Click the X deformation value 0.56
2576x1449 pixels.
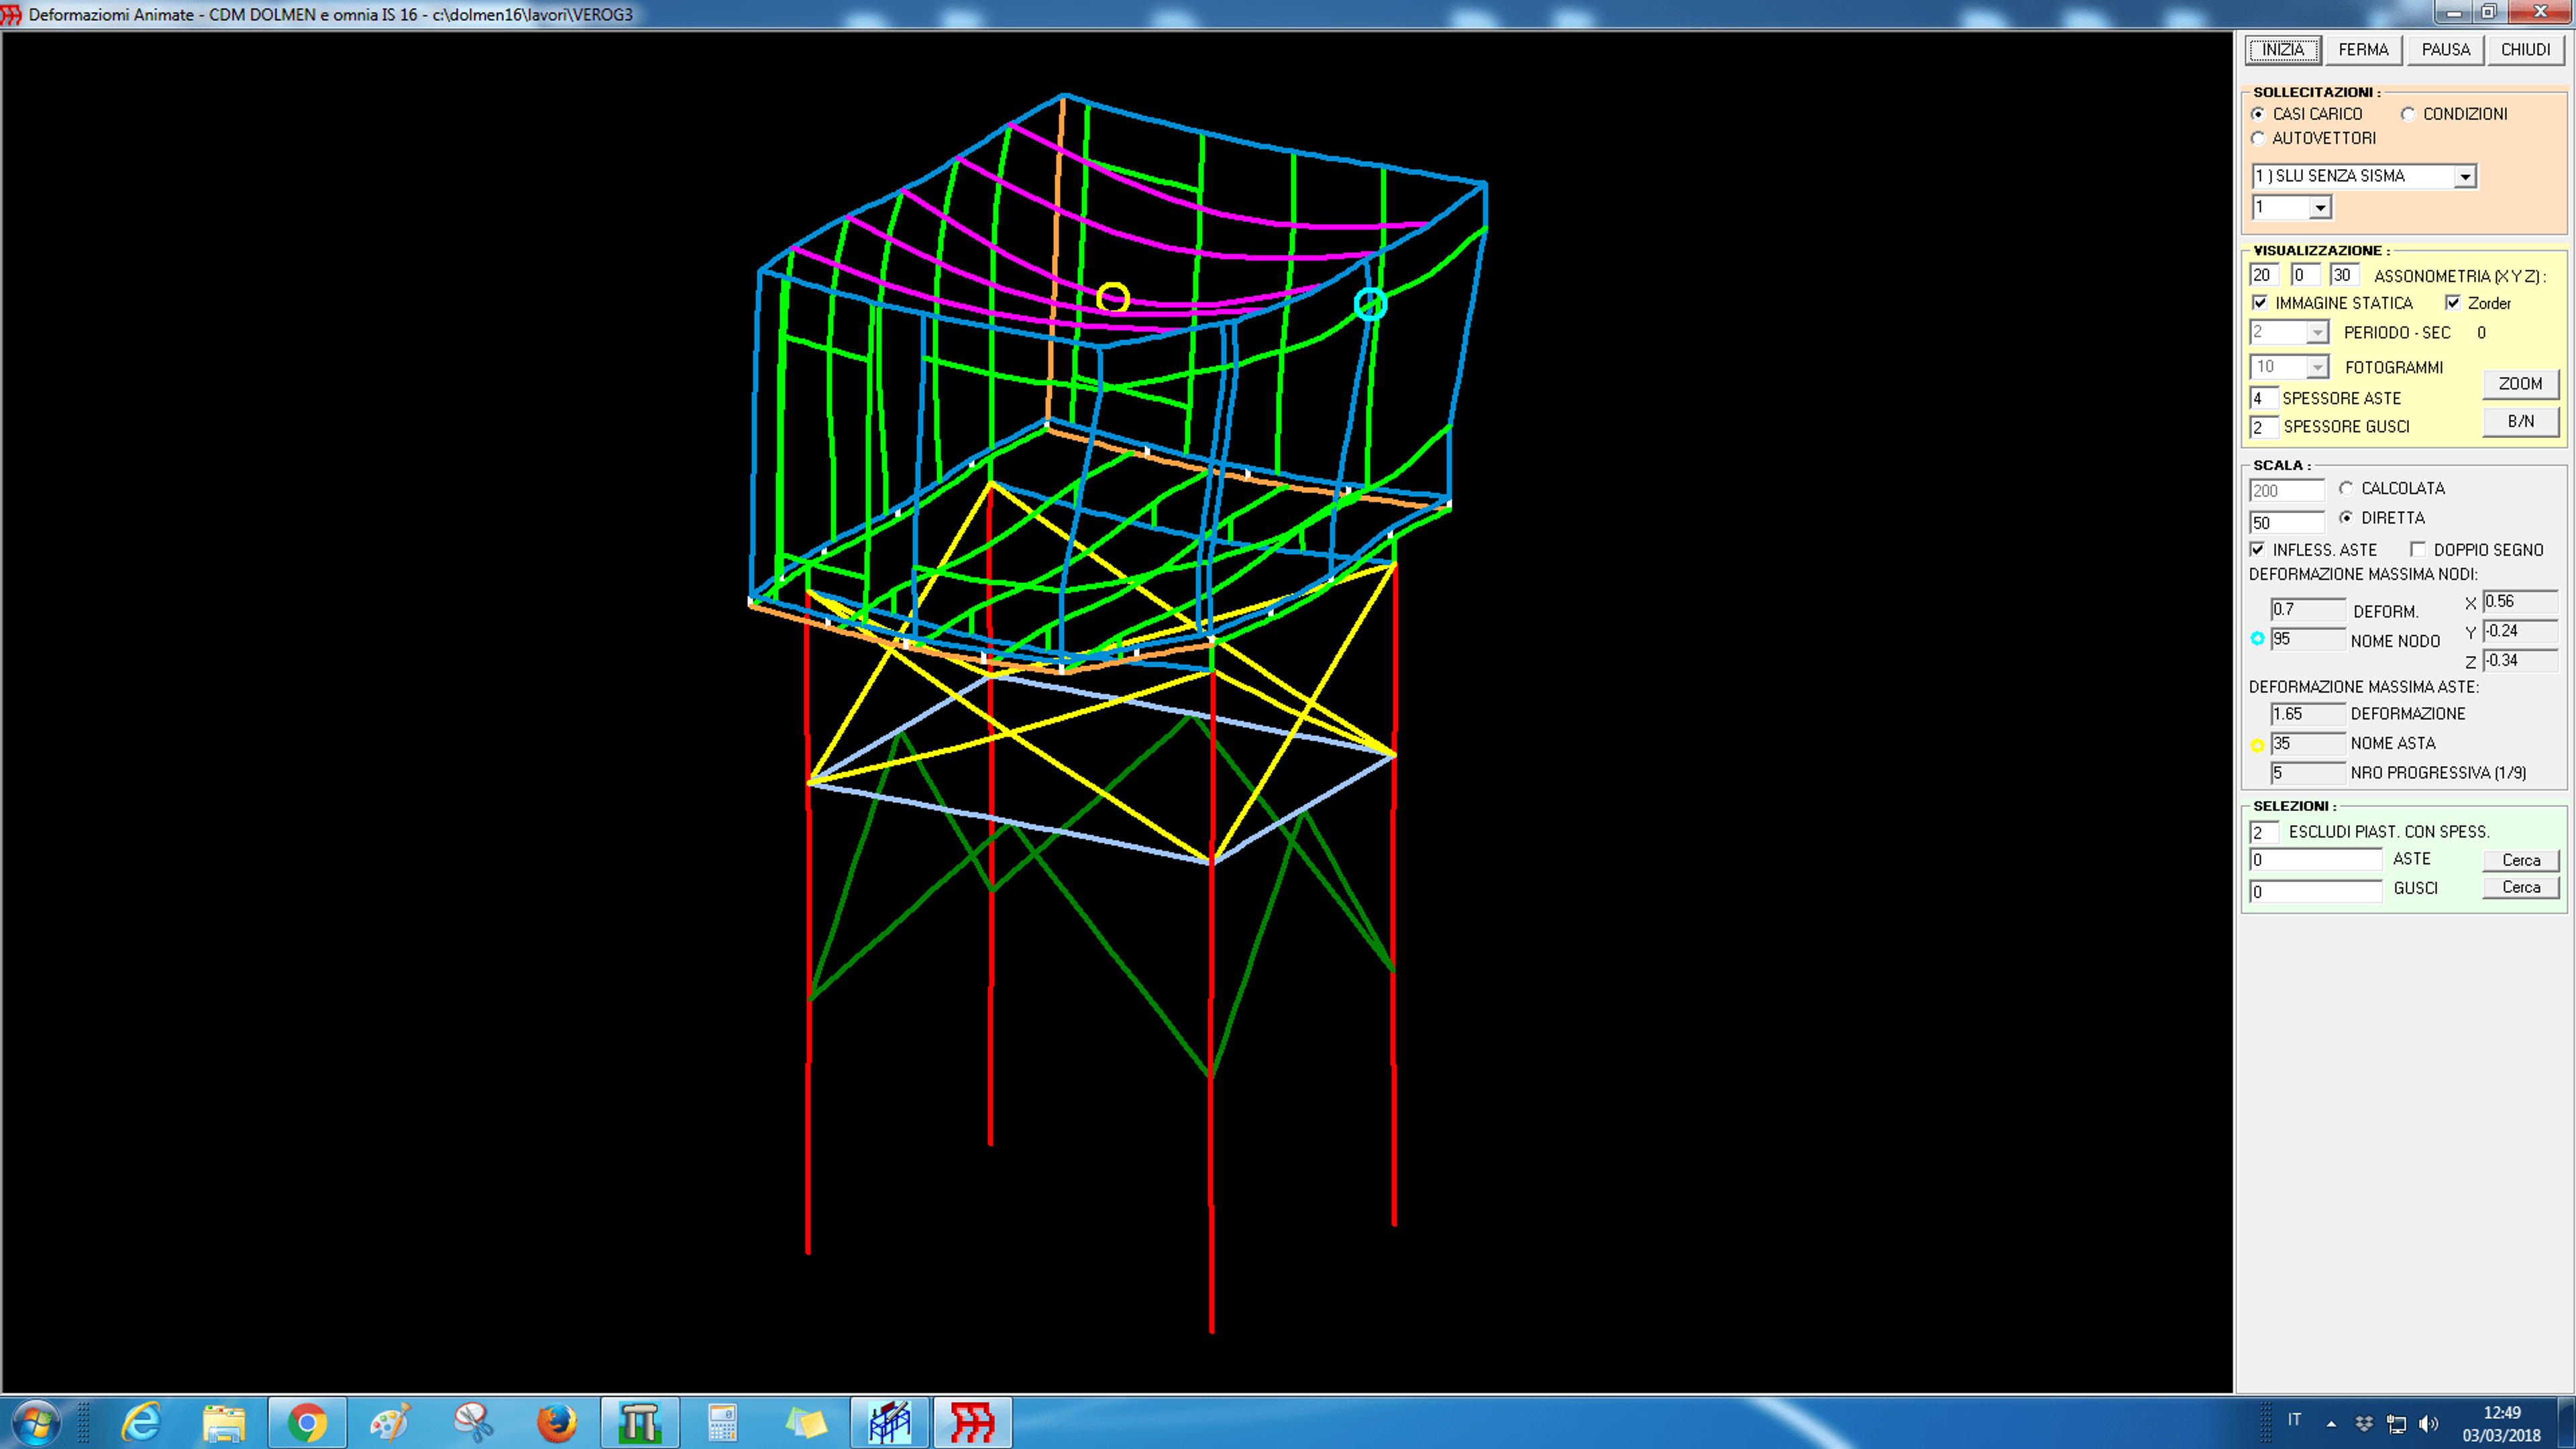[x=2520, y=601]
